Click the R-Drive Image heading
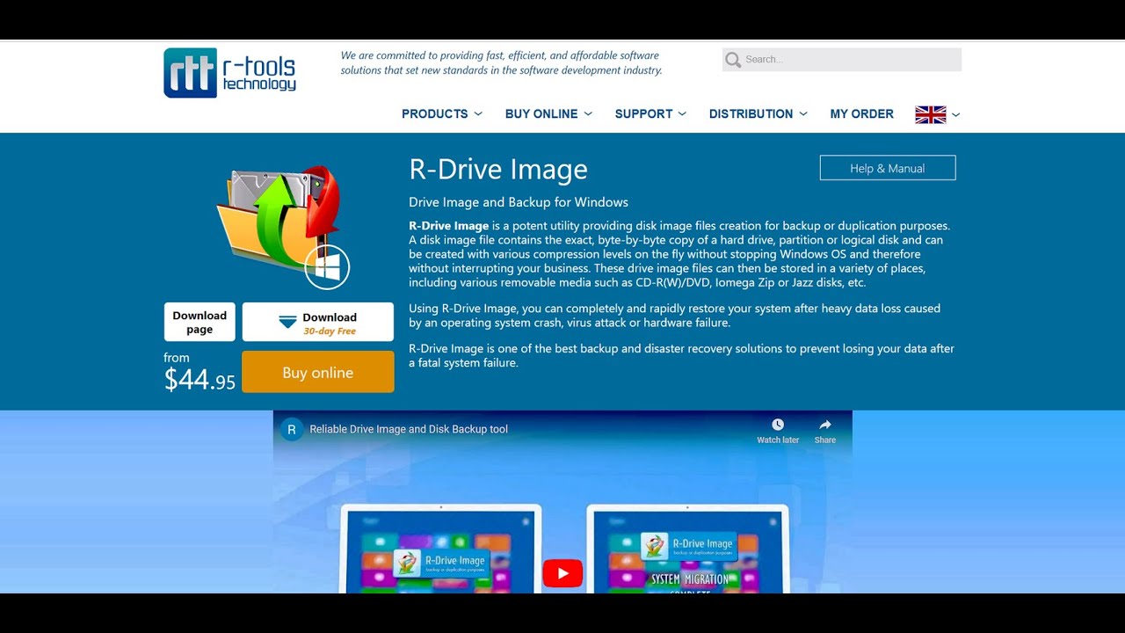This screenshot has width=1125, height=633. pos(498,170)
